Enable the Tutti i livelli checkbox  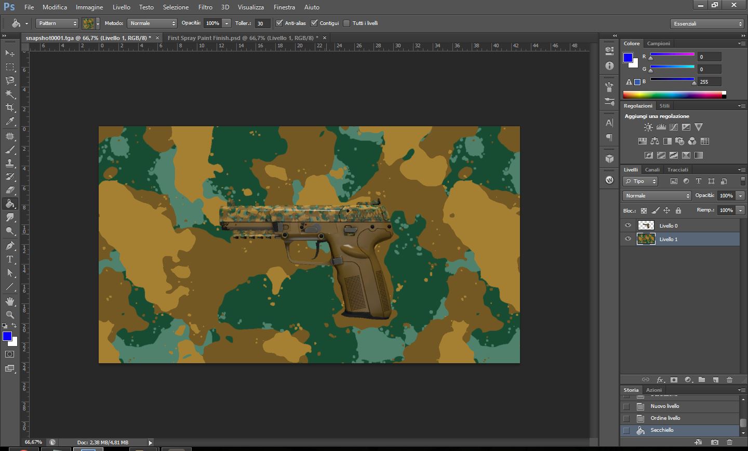click(x=346, y=23)
